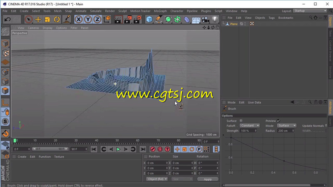Adjust the Strength 100 % stepper
The image size is (333, 187).
coord(256,130)
